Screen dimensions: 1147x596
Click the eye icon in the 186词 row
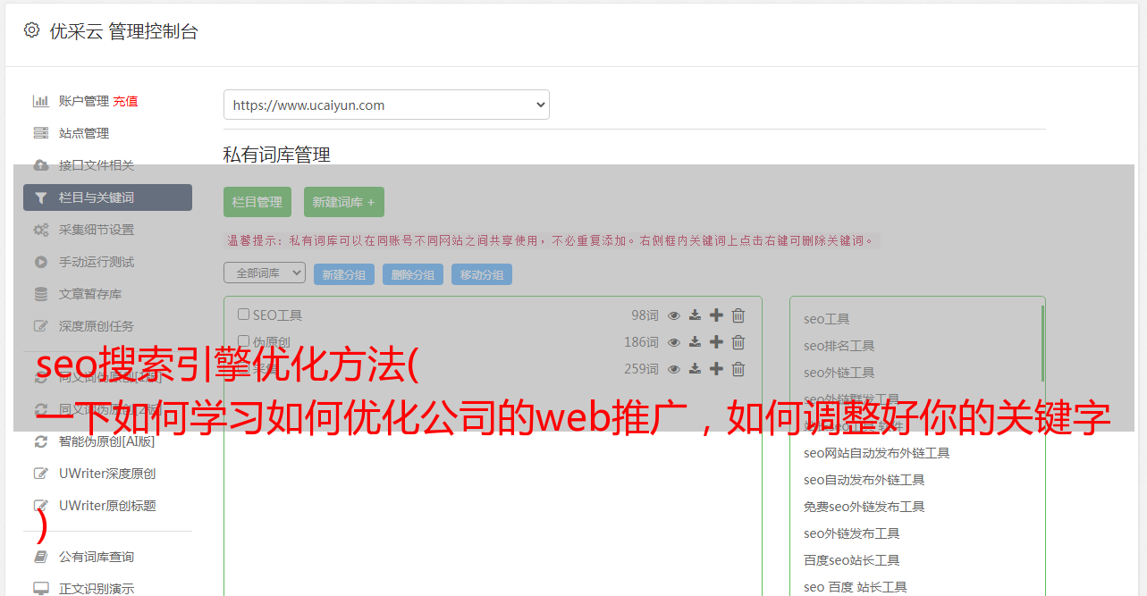(674, 342)
